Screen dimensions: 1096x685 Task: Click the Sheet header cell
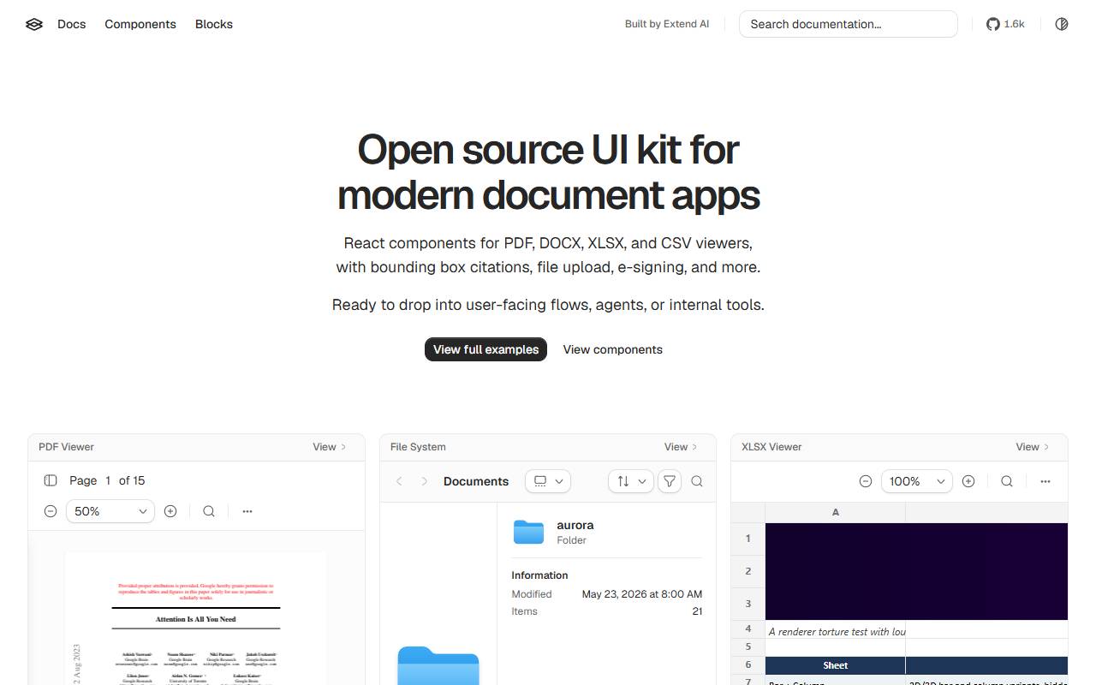836,665
